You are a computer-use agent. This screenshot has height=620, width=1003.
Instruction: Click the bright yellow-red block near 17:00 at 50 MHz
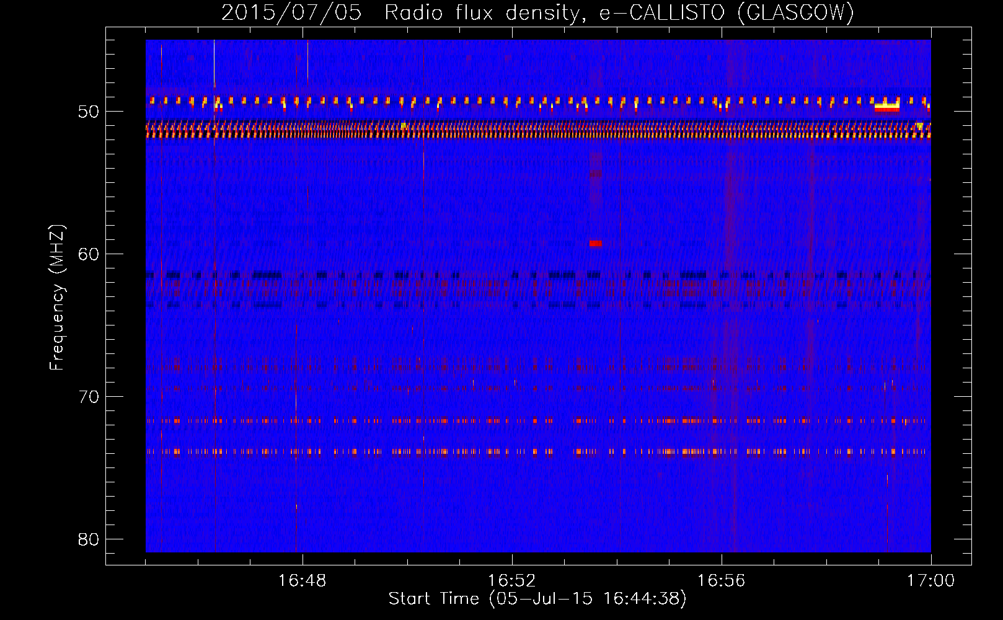(887, 107)
